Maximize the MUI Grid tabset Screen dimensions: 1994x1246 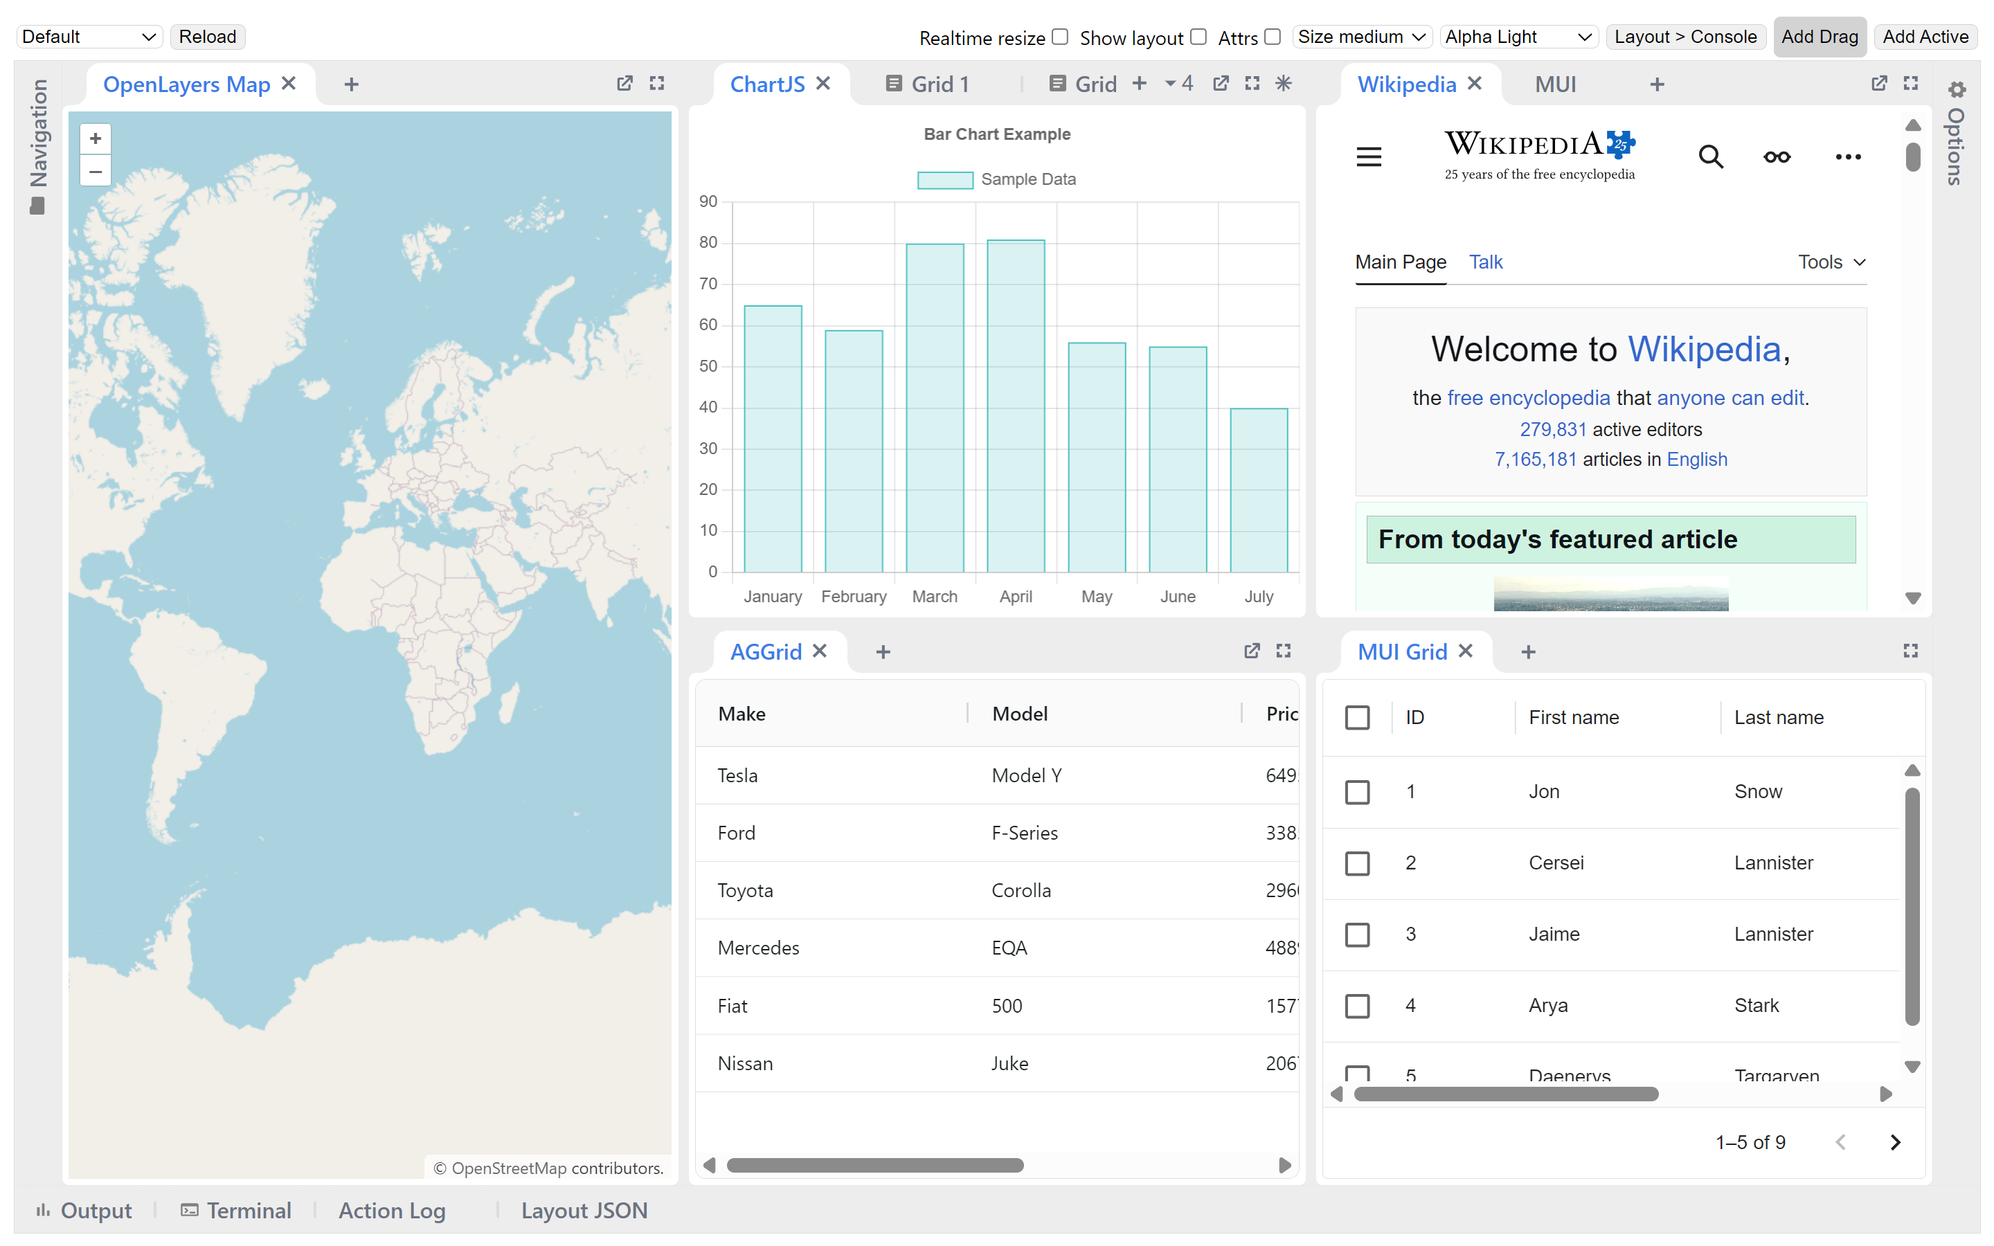pos(1911,651)
